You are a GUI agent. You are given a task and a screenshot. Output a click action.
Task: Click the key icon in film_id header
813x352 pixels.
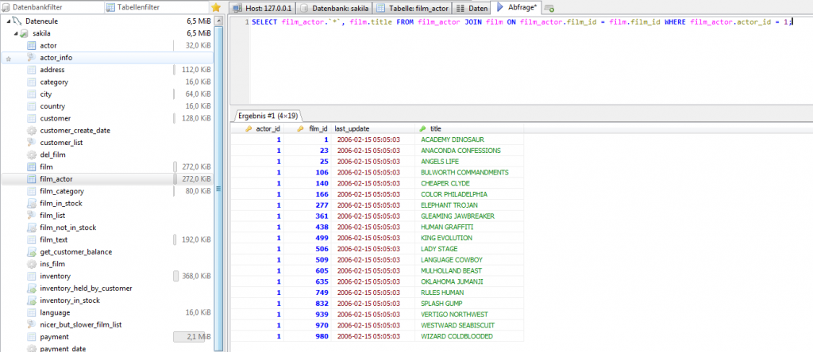tap(300, 128)
